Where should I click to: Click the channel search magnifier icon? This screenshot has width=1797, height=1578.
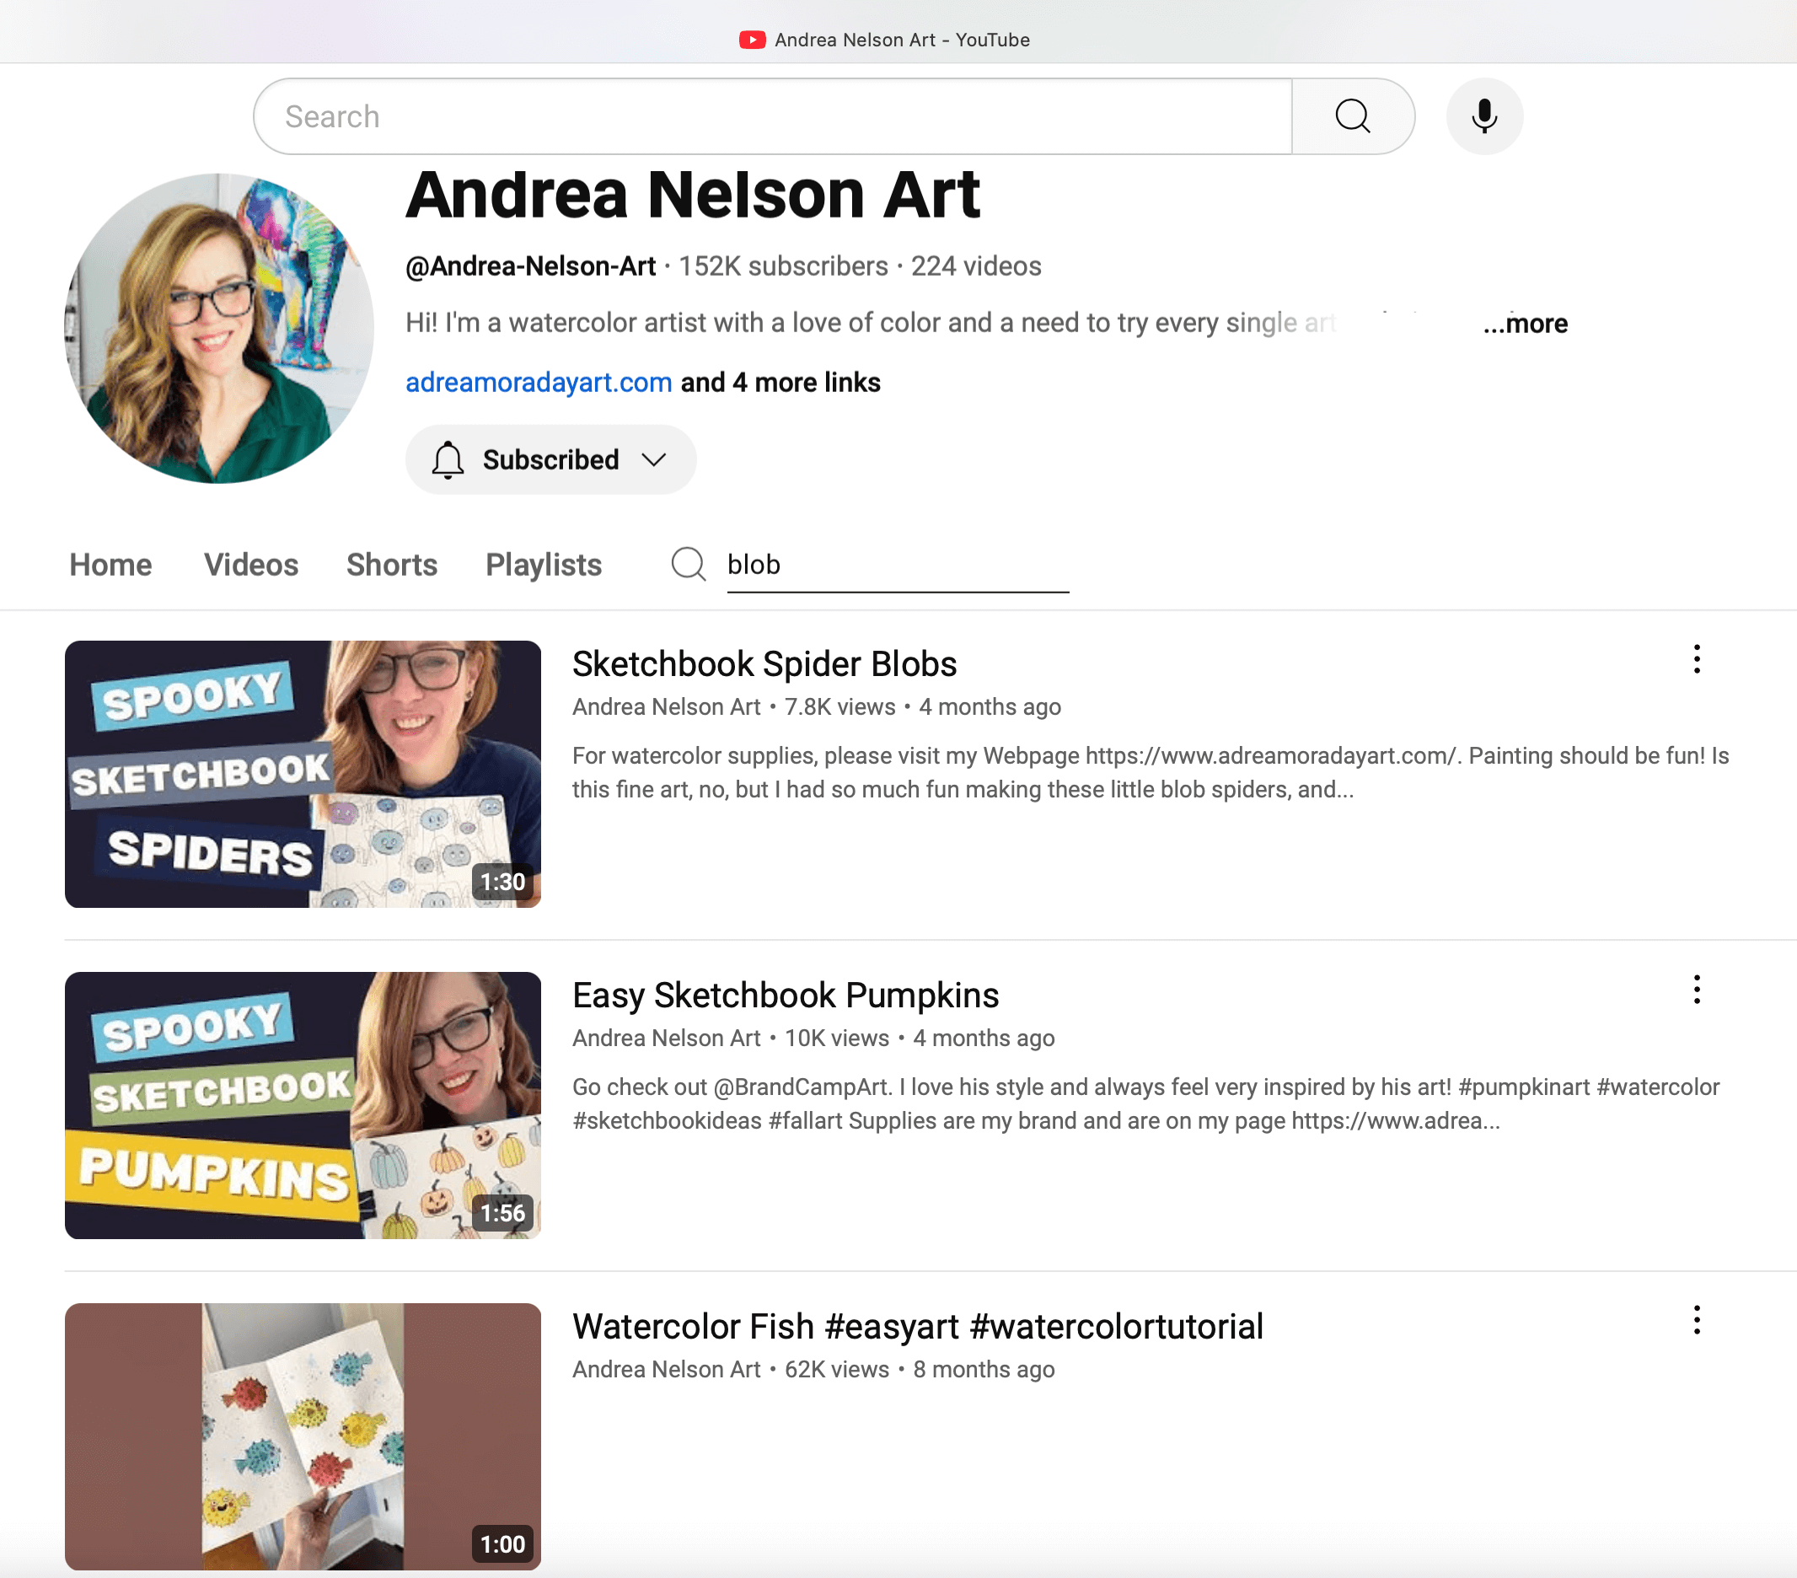point(688,565)
